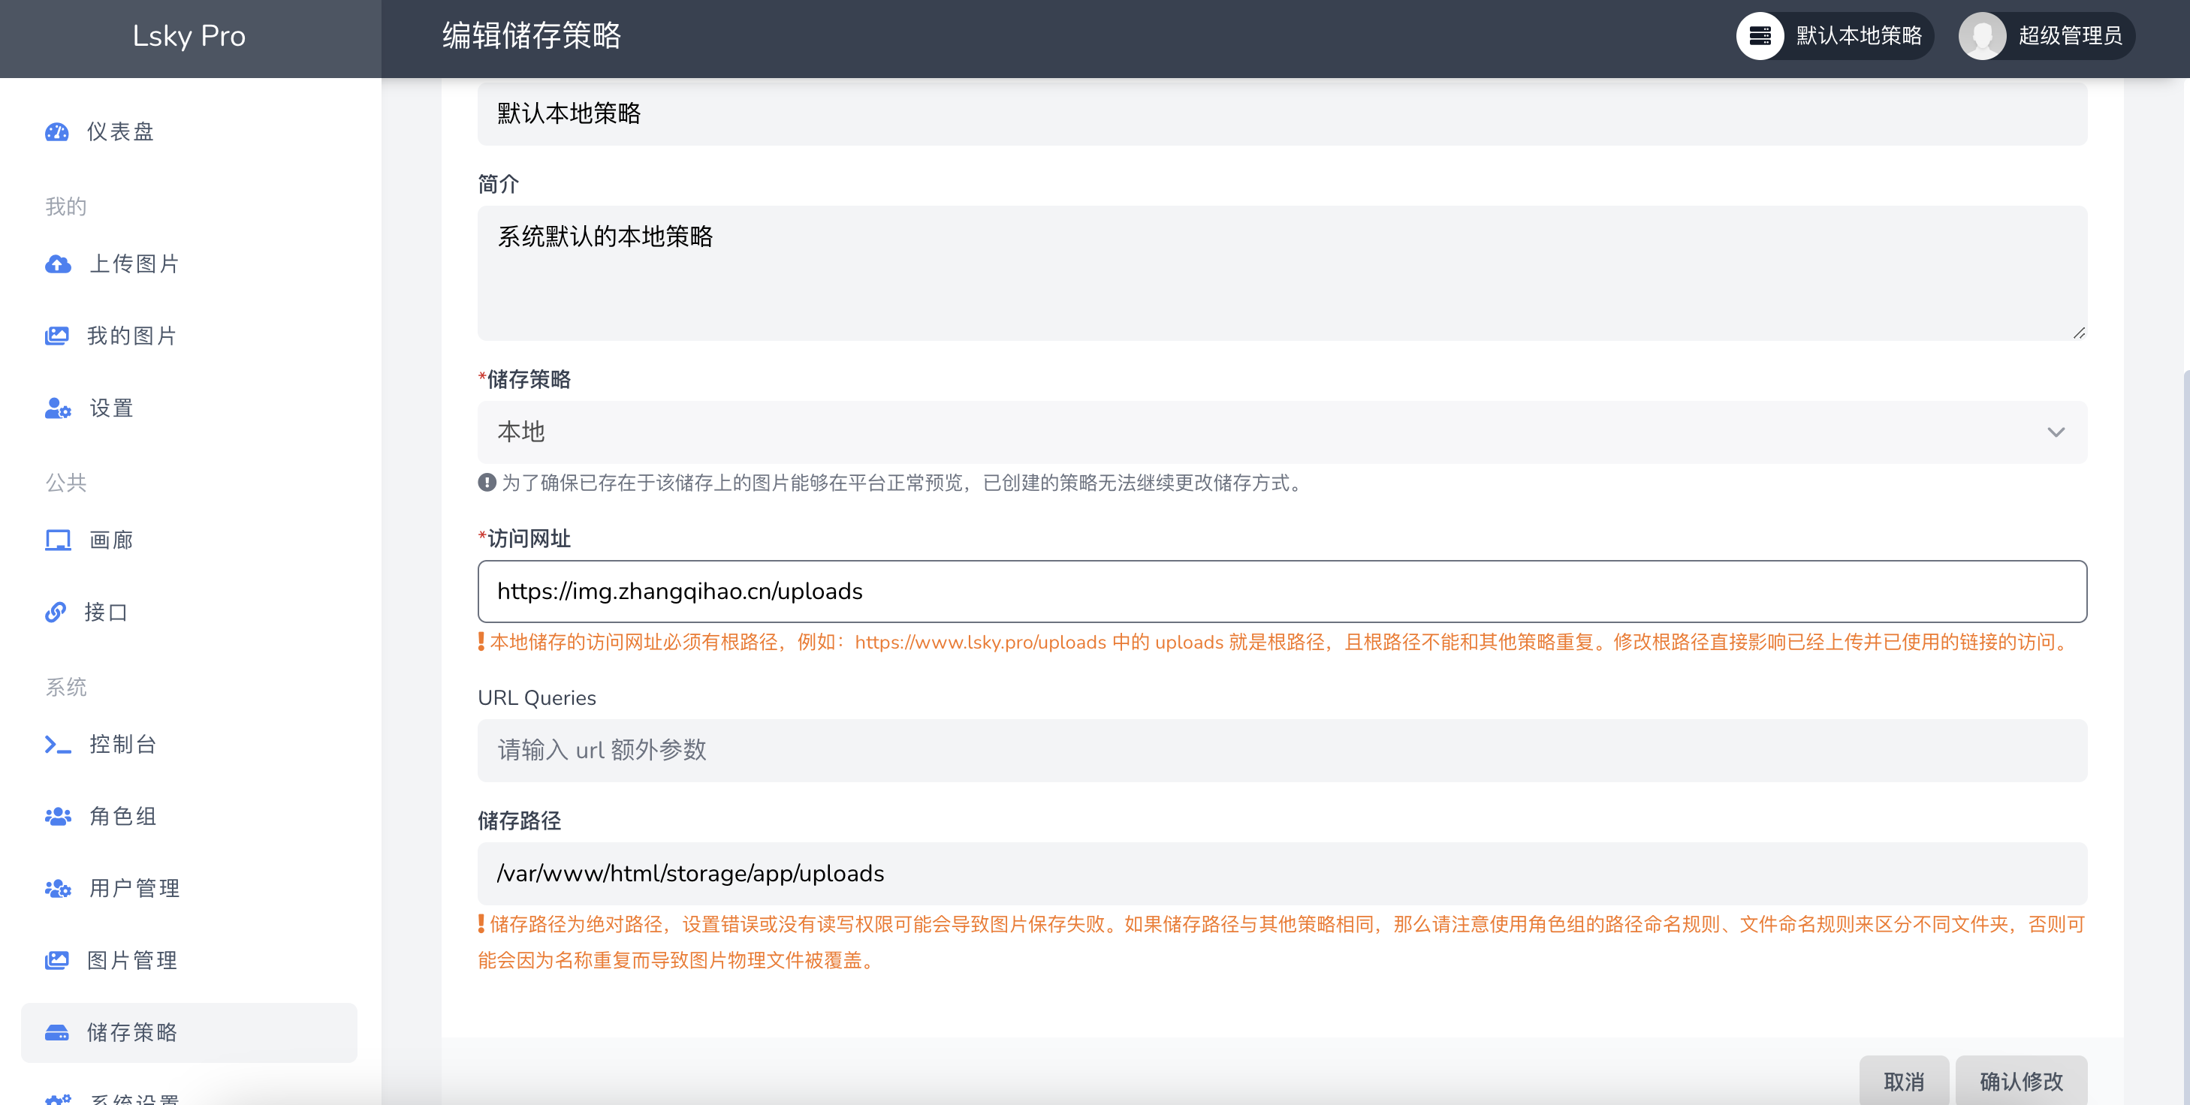The image size is (2190, 1105).
Task: Open the 接口 page
Action: click(x=189, y=612)
